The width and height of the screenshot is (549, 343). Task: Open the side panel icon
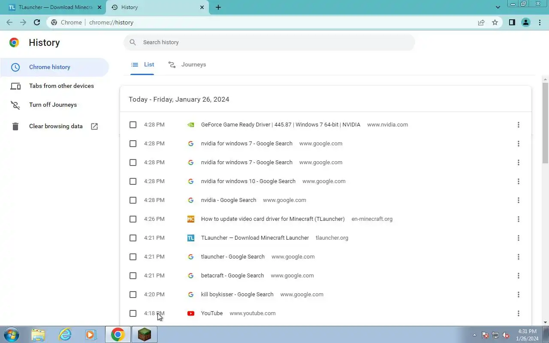coord(512,22)
